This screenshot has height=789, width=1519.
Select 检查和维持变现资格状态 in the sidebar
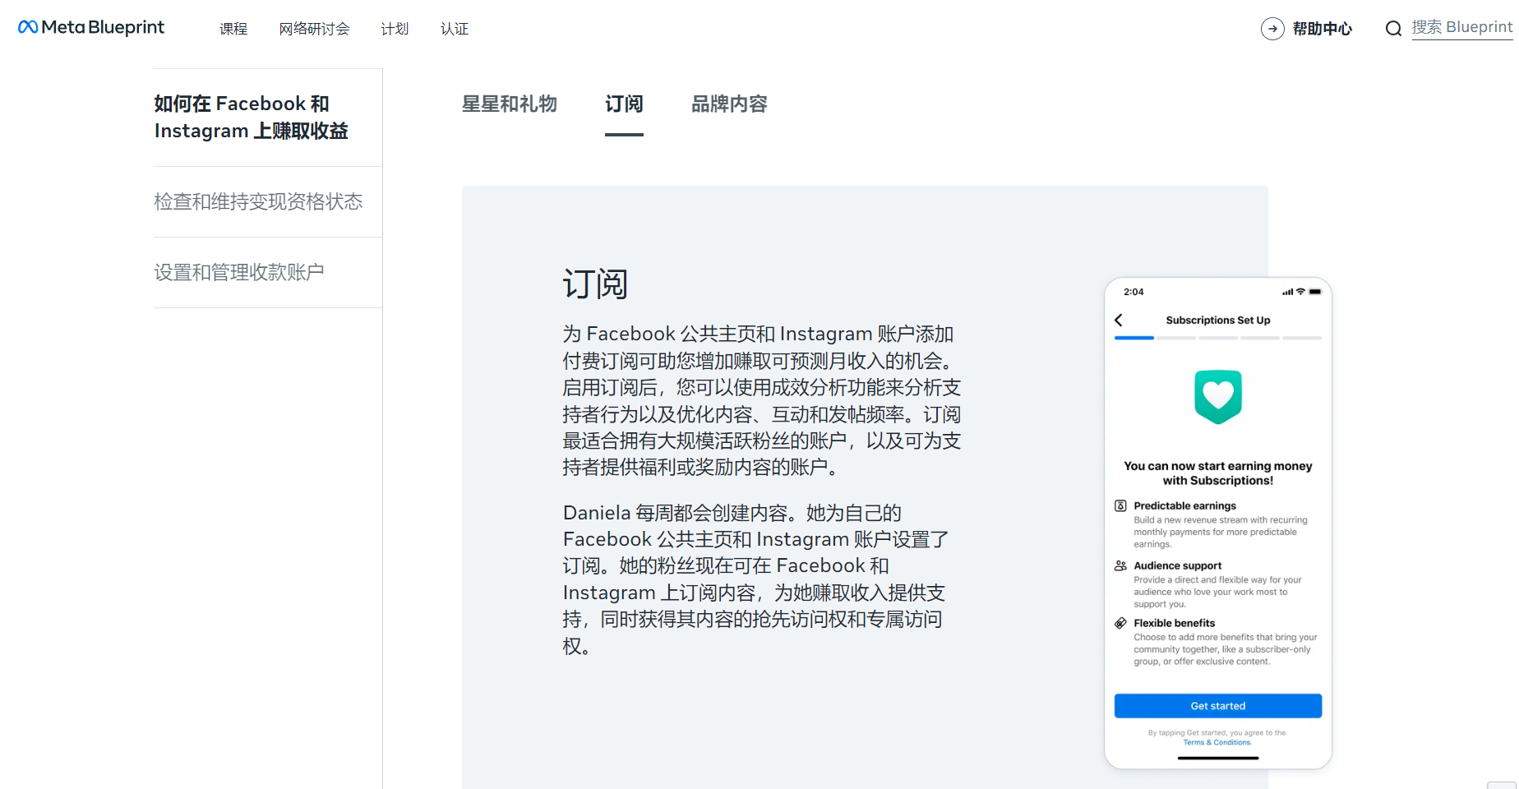point(258,201)
